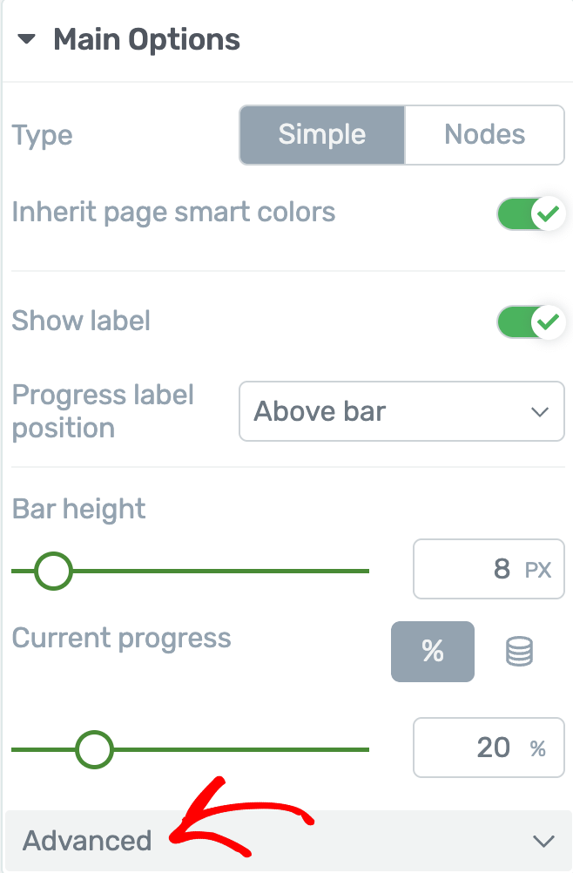Click the percent unit beside 20
The height and width of the screenshot is (873, 573).
tap(537, 748)
